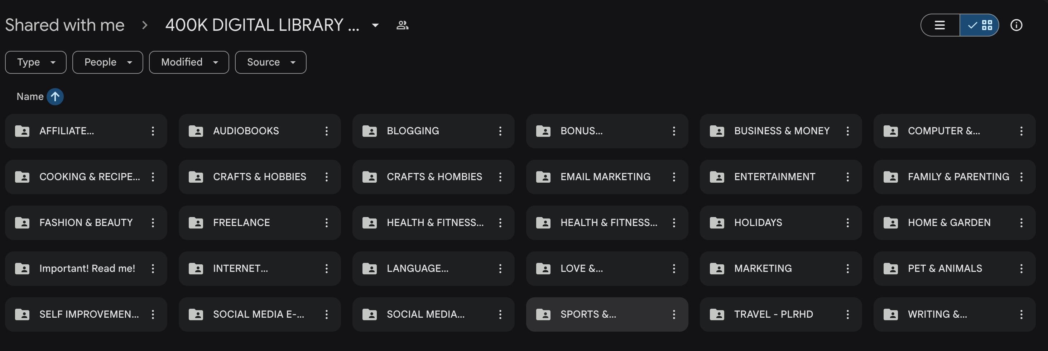Click the WRITING & shared folder icon
This screenshot has height=351, width=1048.
point(890,315)
